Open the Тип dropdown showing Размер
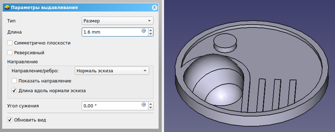 pyautogui.click(x=118, y=21)
